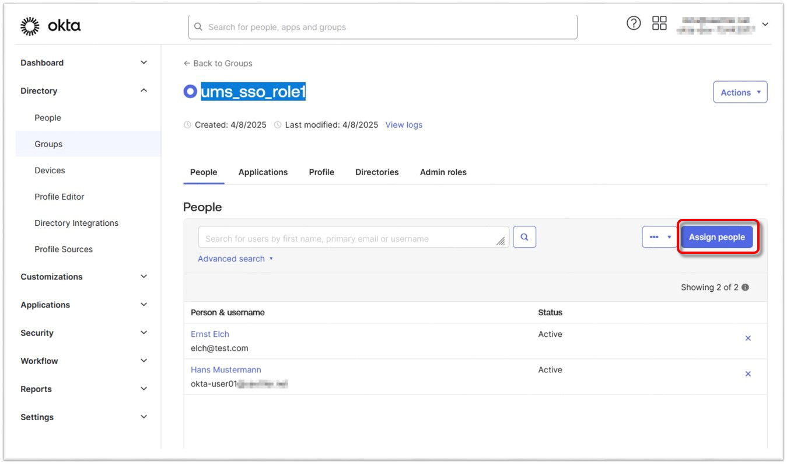Open the help question mark icon
787x464 pixels.
coord(633,23)
